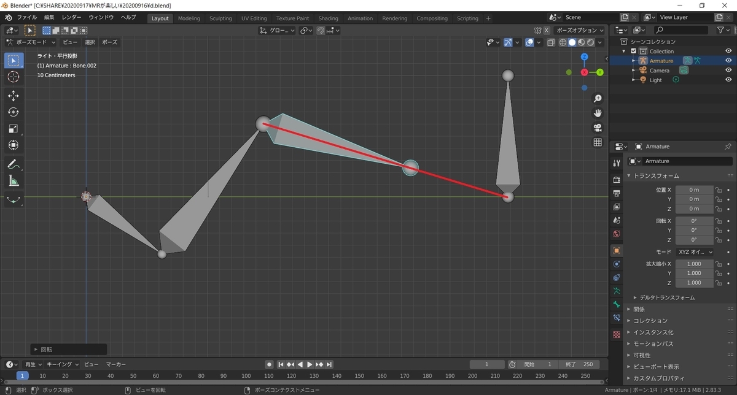Open the Object Constraints properties tab

617,277
